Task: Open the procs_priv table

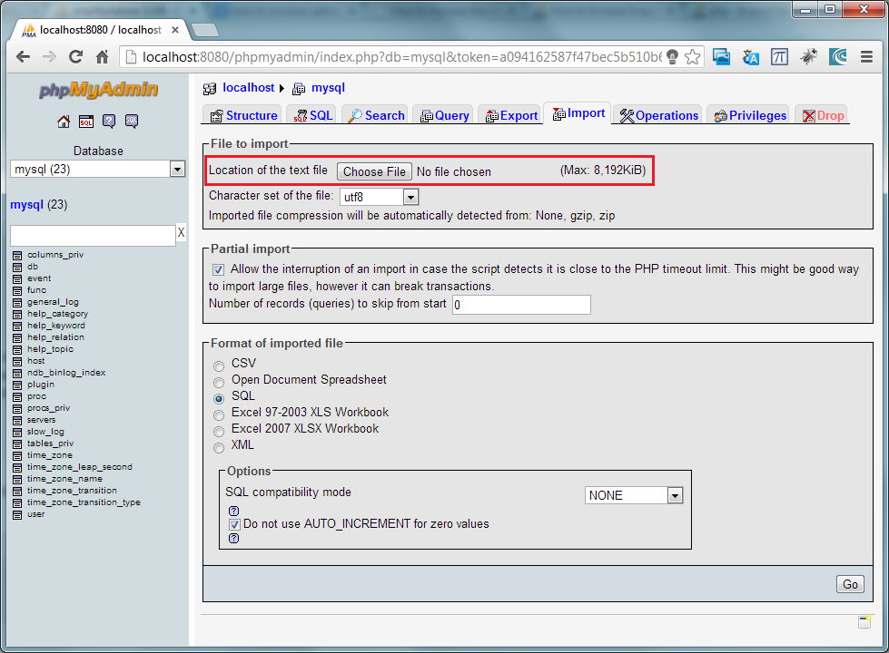Action: pos(48,408)
